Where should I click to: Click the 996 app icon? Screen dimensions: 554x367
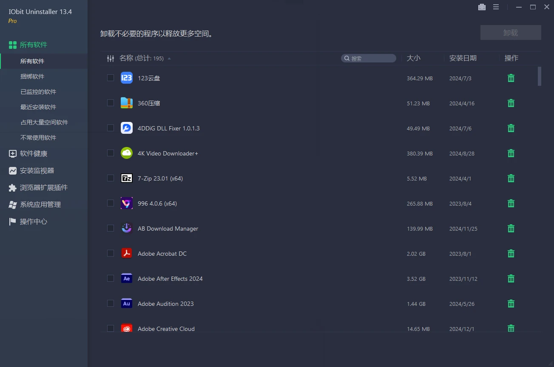127,203
